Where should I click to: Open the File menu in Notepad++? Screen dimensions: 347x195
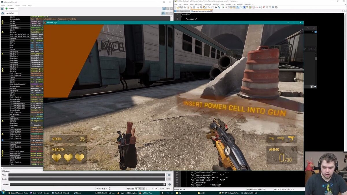(x=176, y=4)
